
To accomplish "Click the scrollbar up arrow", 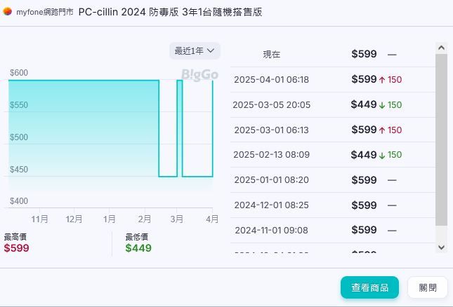I will pyautogui.click(x=441, y=48).
